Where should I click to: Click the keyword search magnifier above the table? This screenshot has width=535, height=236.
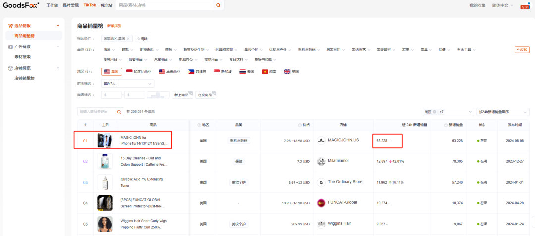119,112
